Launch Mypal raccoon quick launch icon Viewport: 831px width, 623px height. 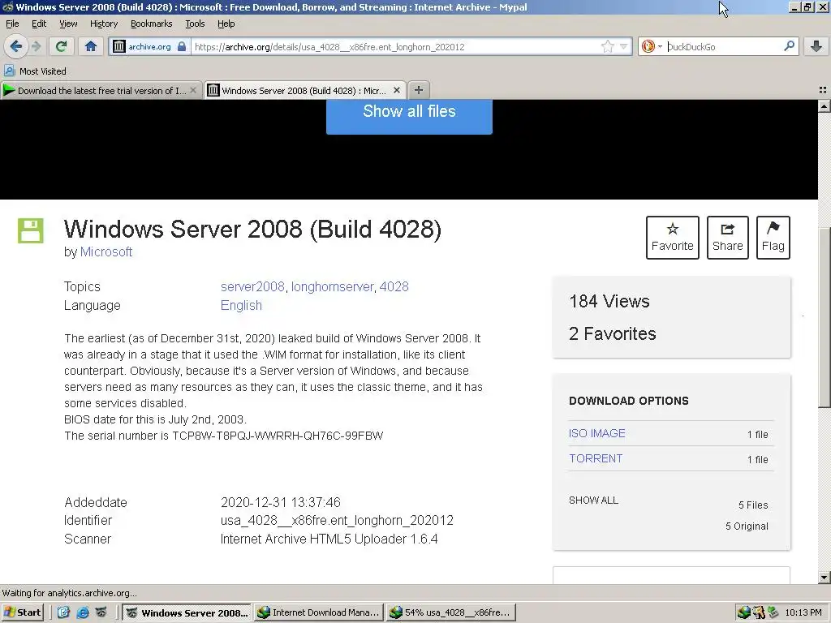[101, 613]
